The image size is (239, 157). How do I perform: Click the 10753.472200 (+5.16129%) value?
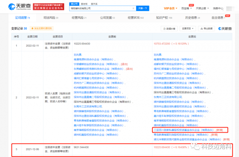point(171,44)
